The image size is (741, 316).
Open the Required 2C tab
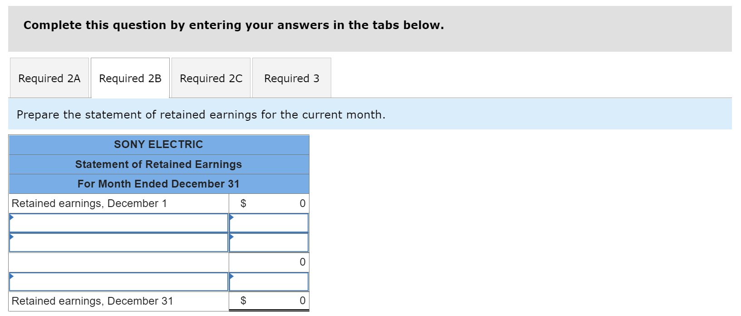pyautogui.click(x=211, y=78)
